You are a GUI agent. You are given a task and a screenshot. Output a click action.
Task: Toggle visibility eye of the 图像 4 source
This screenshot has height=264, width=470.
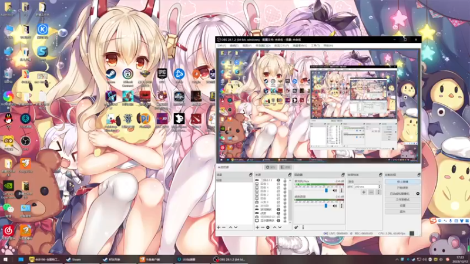pyautogui.click(x=278, y=188)
